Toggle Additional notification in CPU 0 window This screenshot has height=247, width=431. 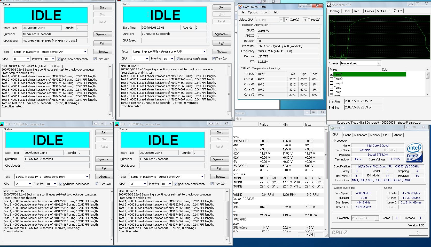tap(59, 59)
